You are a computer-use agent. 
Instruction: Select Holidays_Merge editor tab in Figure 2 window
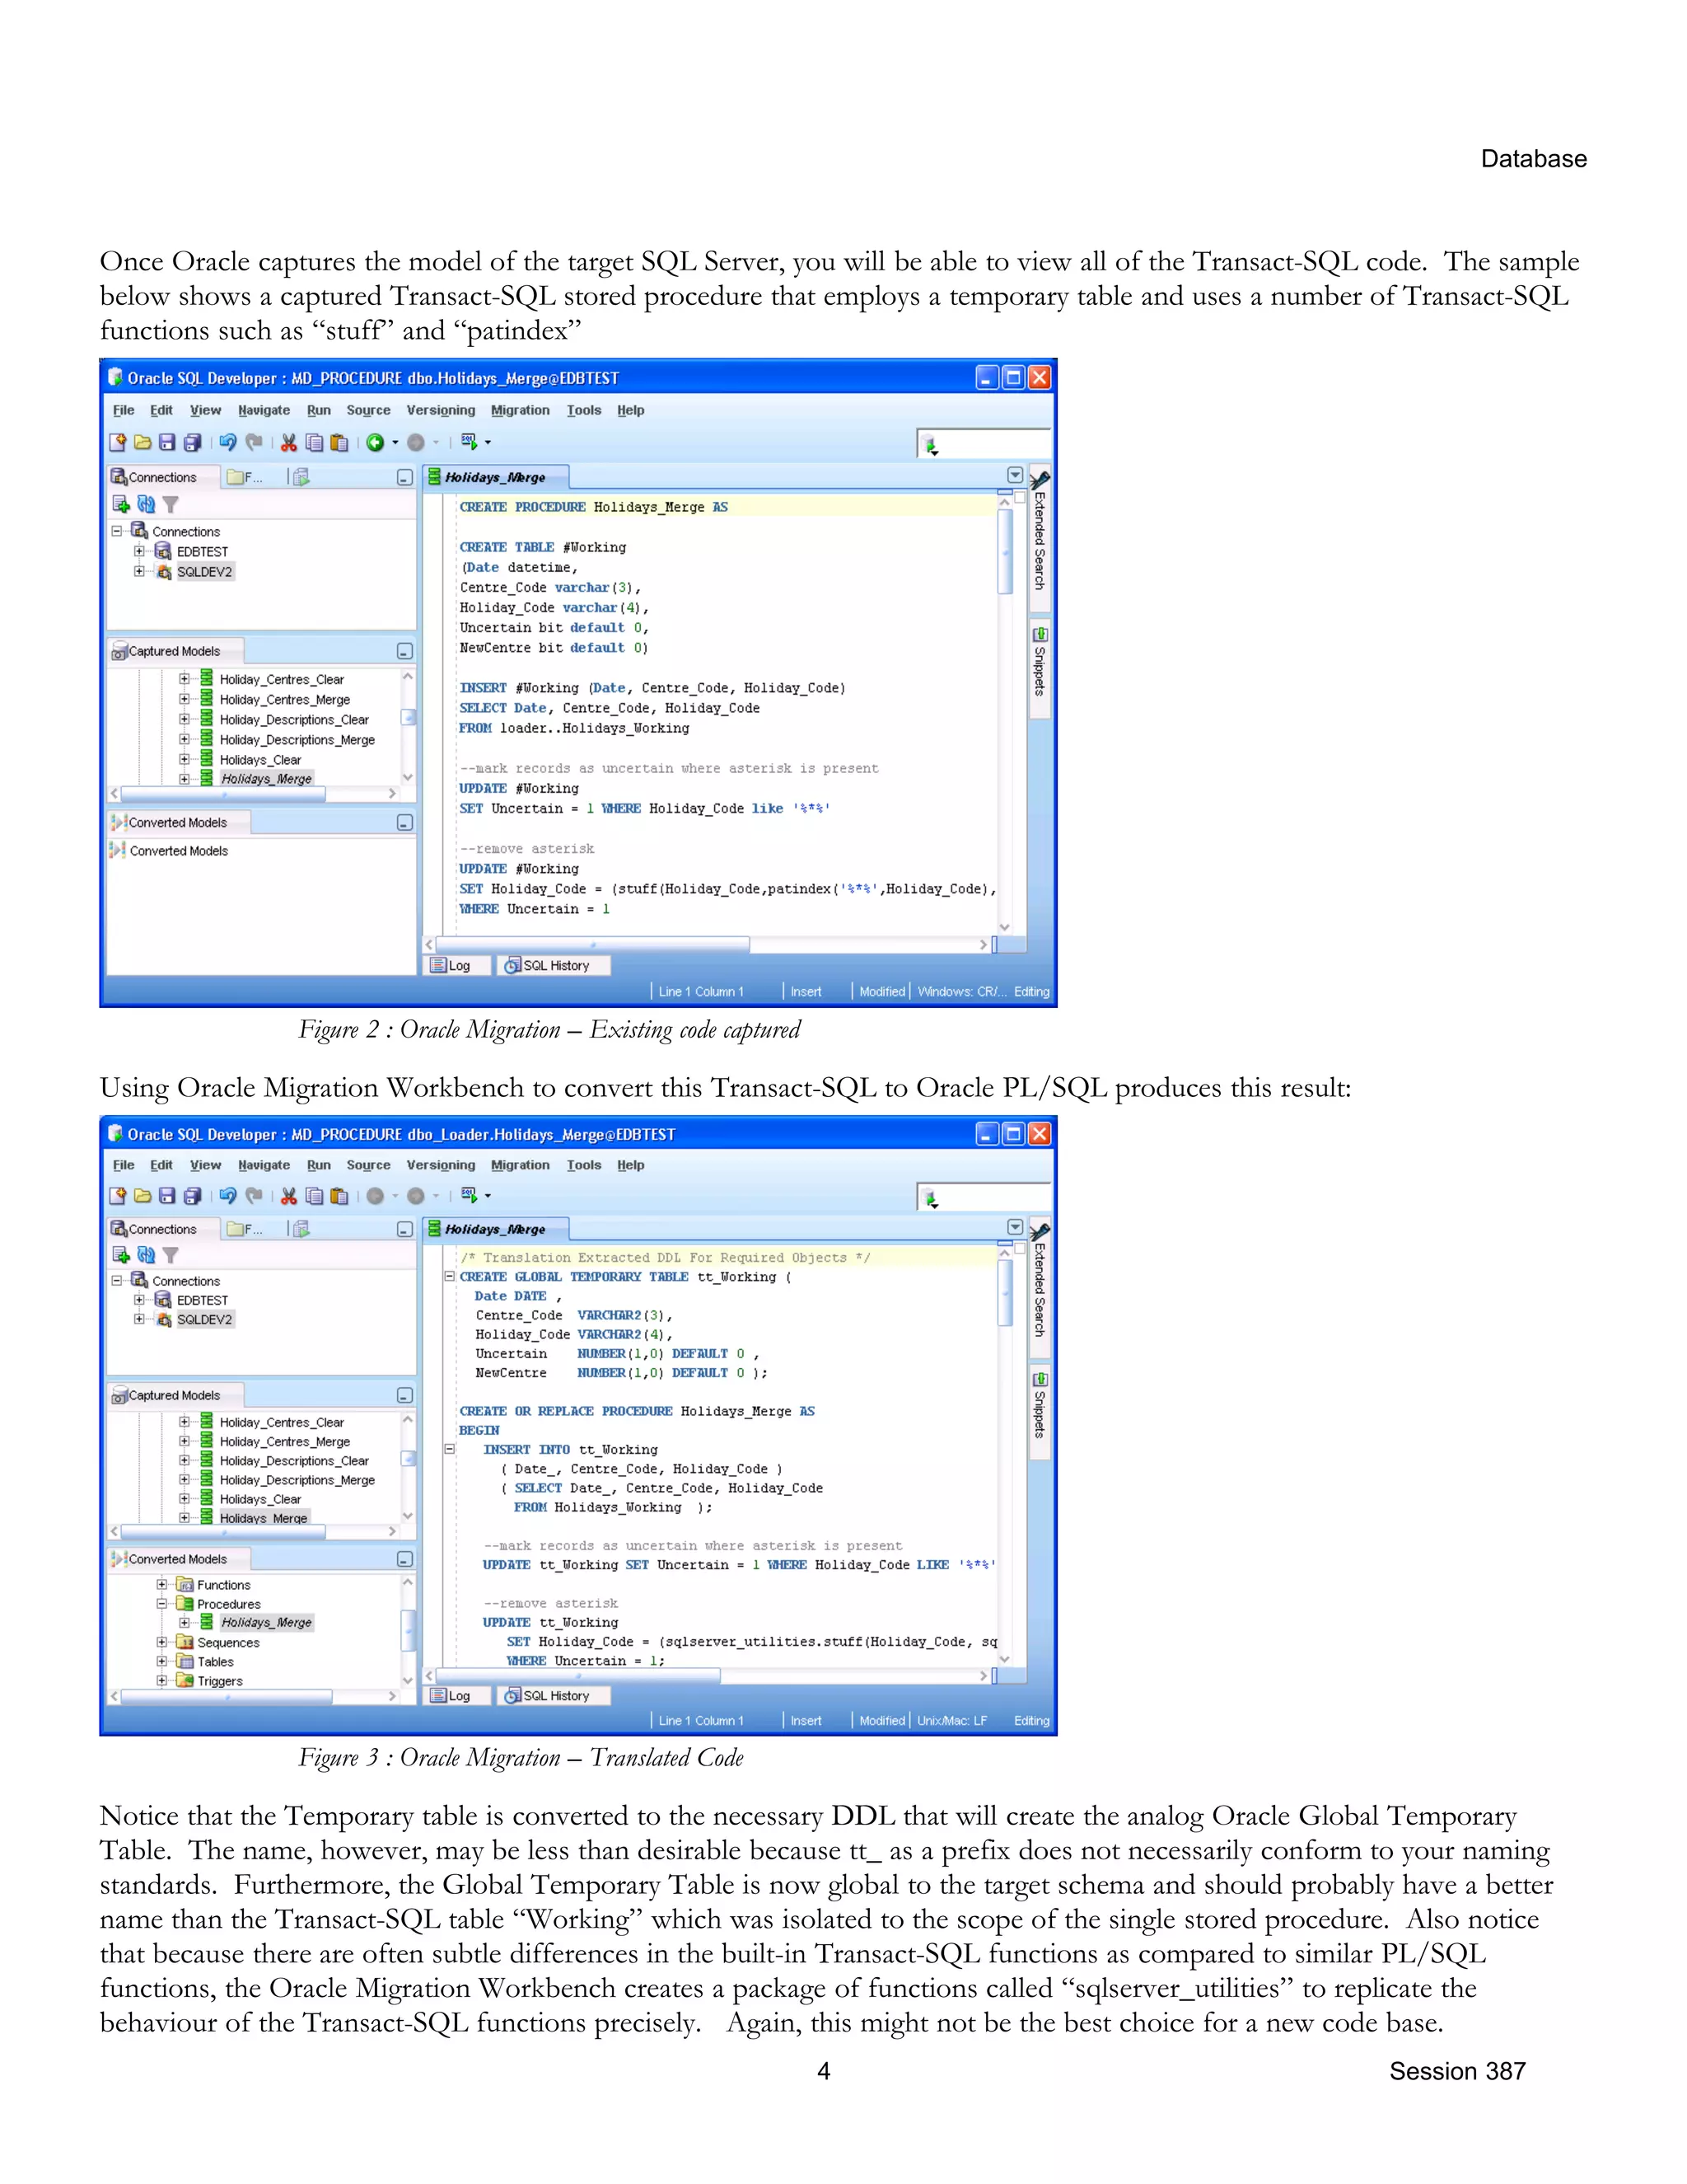coord(496,477)
